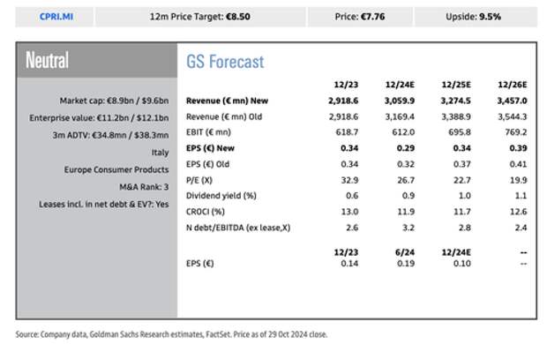Image resolution: width=547 pixels, height=344 pixels.
Task: Click the Revenue Old value 3,169.4
Action: point(400,116)
